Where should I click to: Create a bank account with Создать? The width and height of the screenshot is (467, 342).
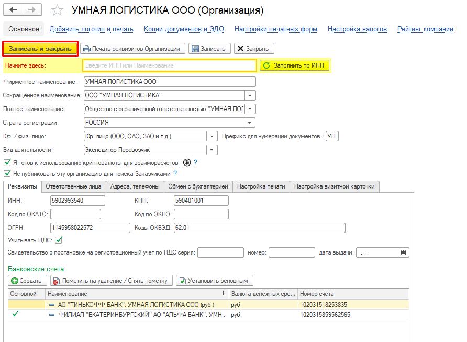coord(27,281)
